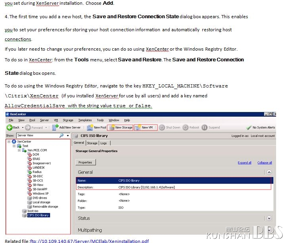Select the CIFS ISO library tree item
The height and width of the screenshot is (243, 286).
38,215
